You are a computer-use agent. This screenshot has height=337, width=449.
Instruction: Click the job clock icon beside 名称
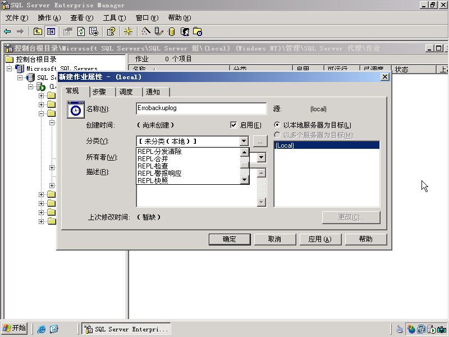tap(76, 110)
